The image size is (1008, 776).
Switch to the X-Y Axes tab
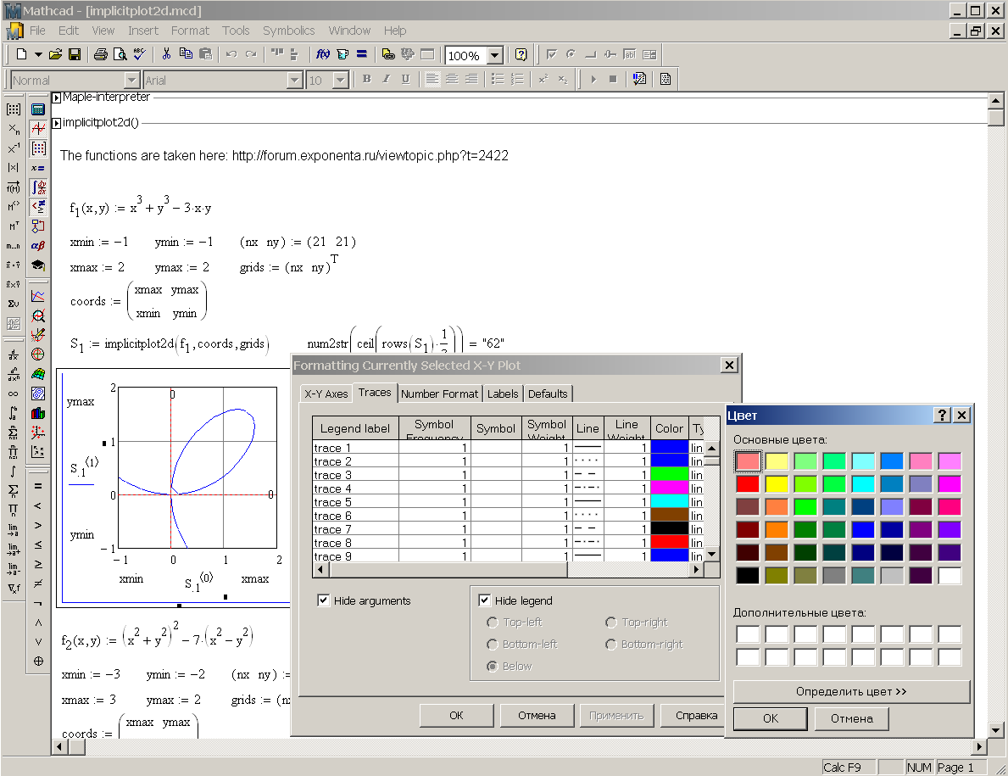(x=326, y=394)
